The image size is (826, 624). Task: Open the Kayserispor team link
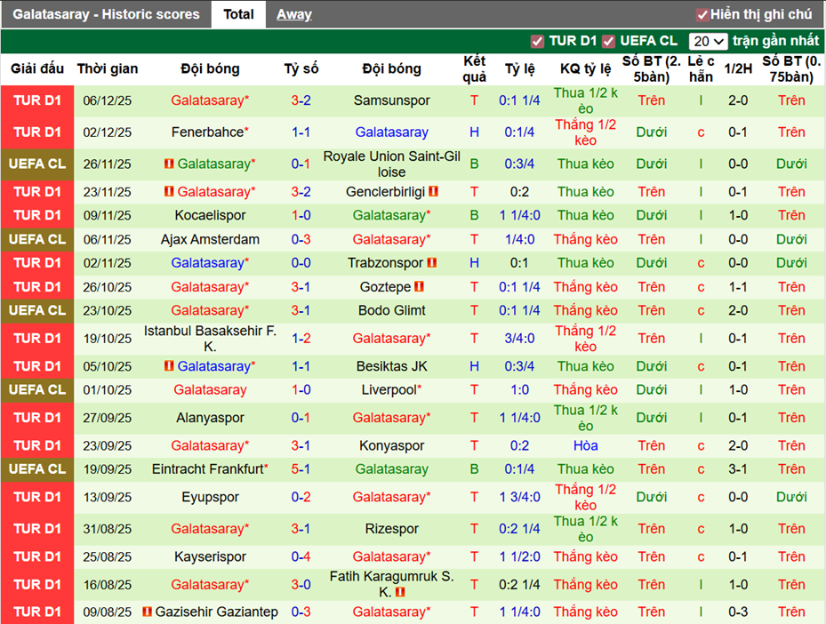tap(210, 556)
